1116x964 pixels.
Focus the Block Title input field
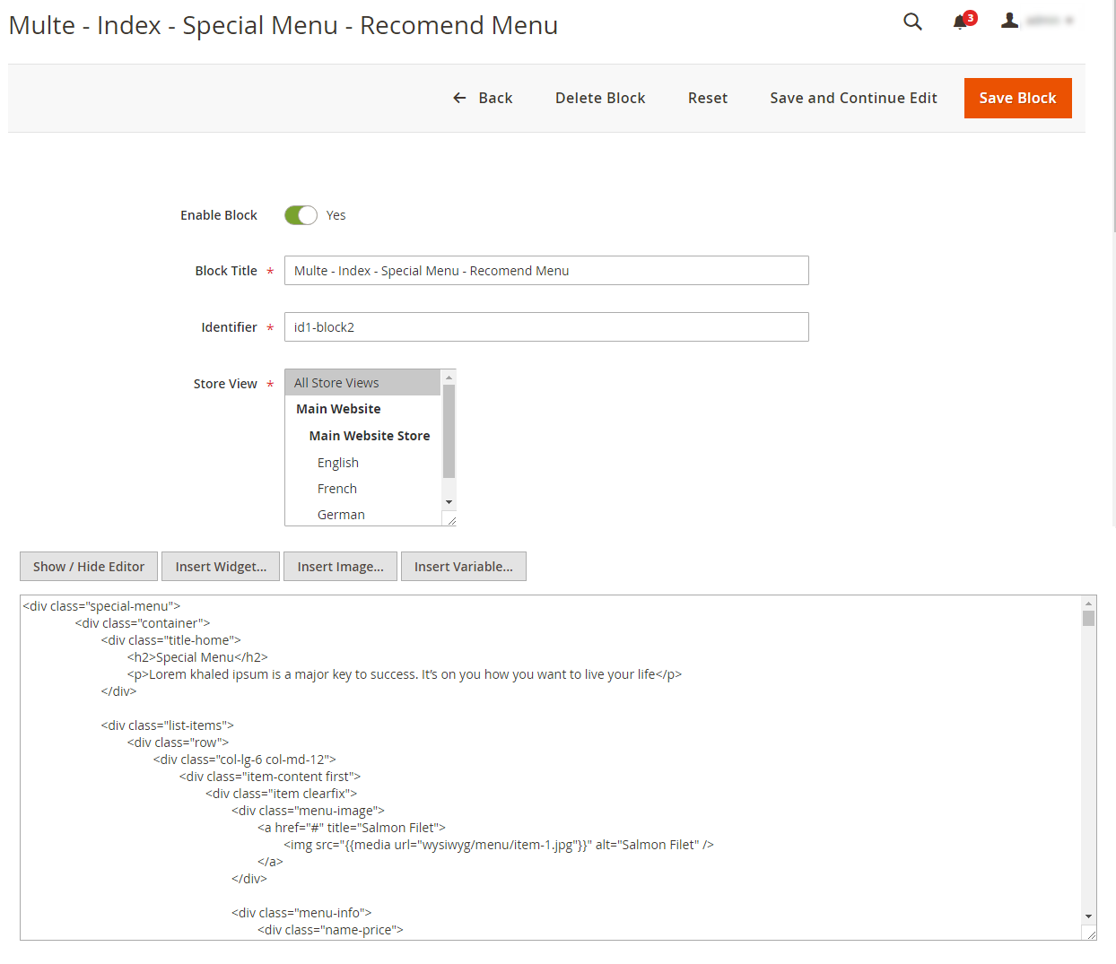pos(546,271)
